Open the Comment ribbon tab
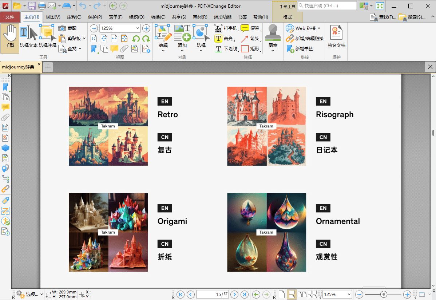 pyautogui.click(x=74, y=17)
